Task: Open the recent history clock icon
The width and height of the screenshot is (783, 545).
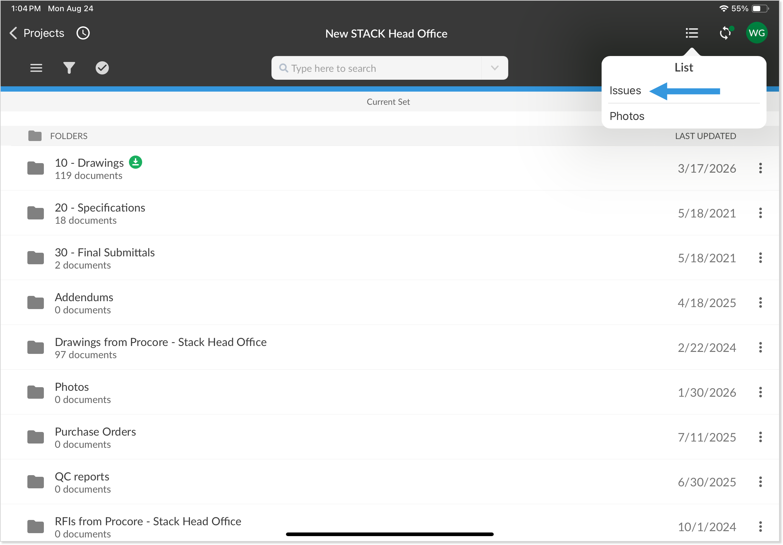Action: point(83,33)
